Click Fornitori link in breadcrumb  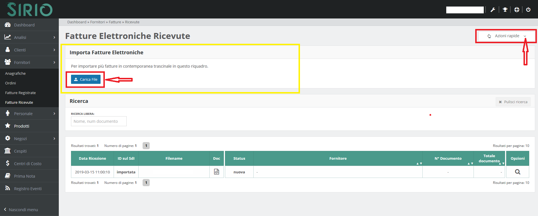coord(97,22)
